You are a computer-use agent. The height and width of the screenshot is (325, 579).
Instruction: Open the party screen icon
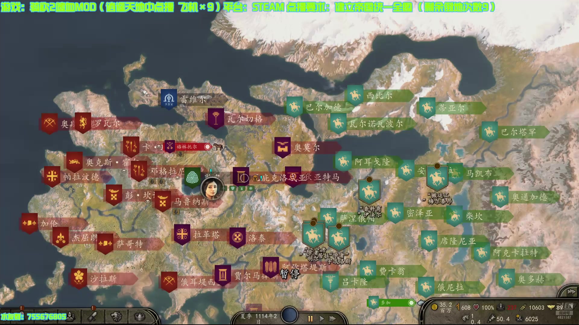[71, 316]
